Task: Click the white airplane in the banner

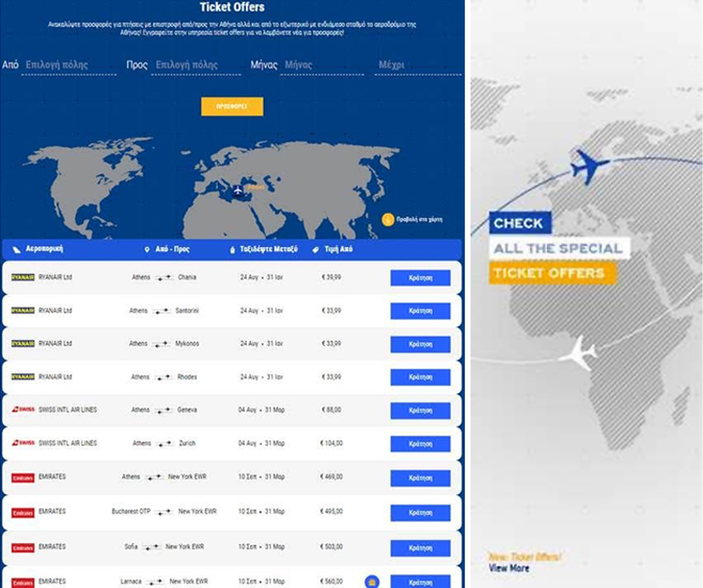Action: (x=578, y=353)
